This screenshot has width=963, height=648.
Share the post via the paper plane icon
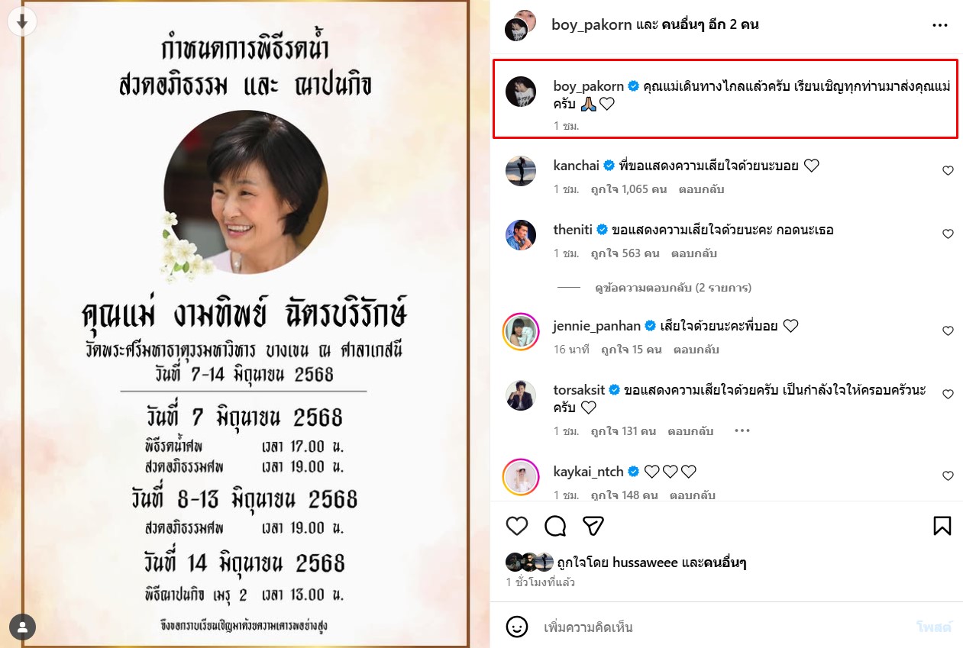coord(593,526)
